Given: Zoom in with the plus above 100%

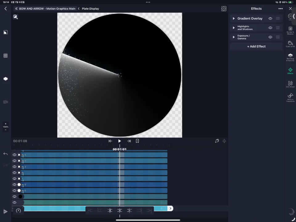Looking at the screenshot, I should click(x=6, y=124).
